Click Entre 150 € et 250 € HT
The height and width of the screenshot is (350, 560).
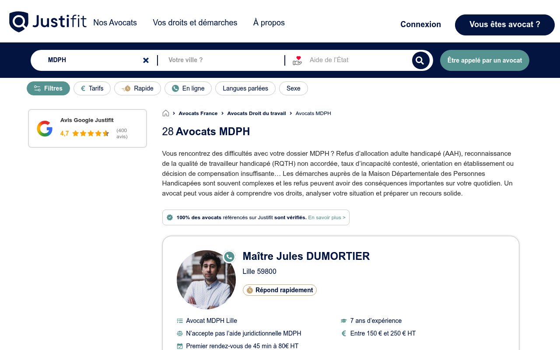383,333
